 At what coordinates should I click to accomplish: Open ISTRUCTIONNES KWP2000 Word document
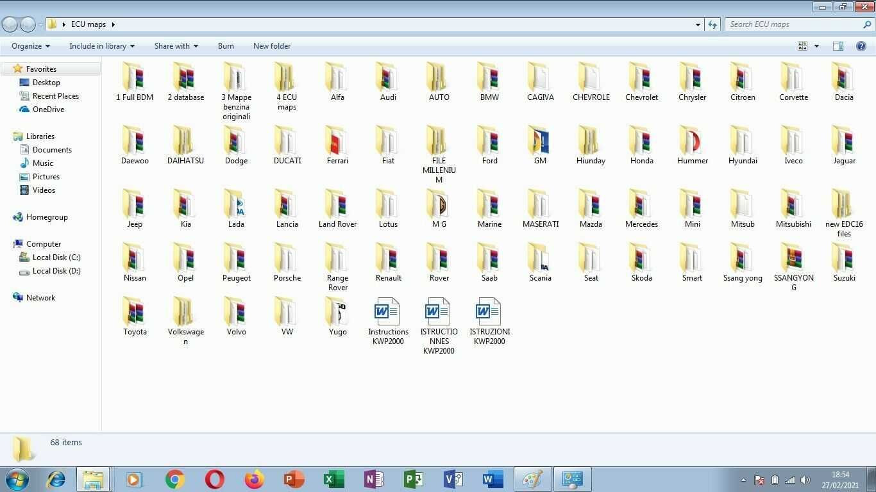439,326
